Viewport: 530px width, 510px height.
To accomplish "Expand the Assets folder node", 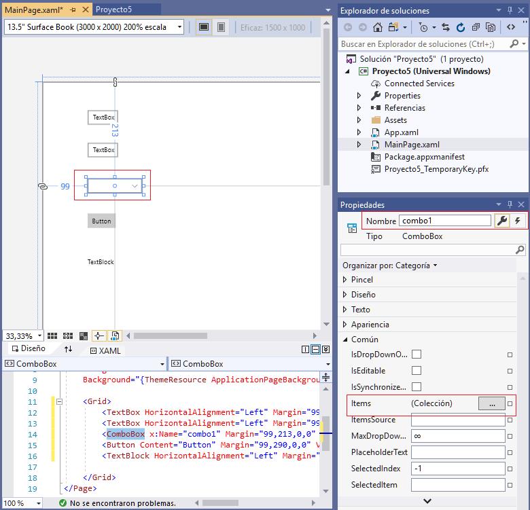I will (x=359, y=120).
